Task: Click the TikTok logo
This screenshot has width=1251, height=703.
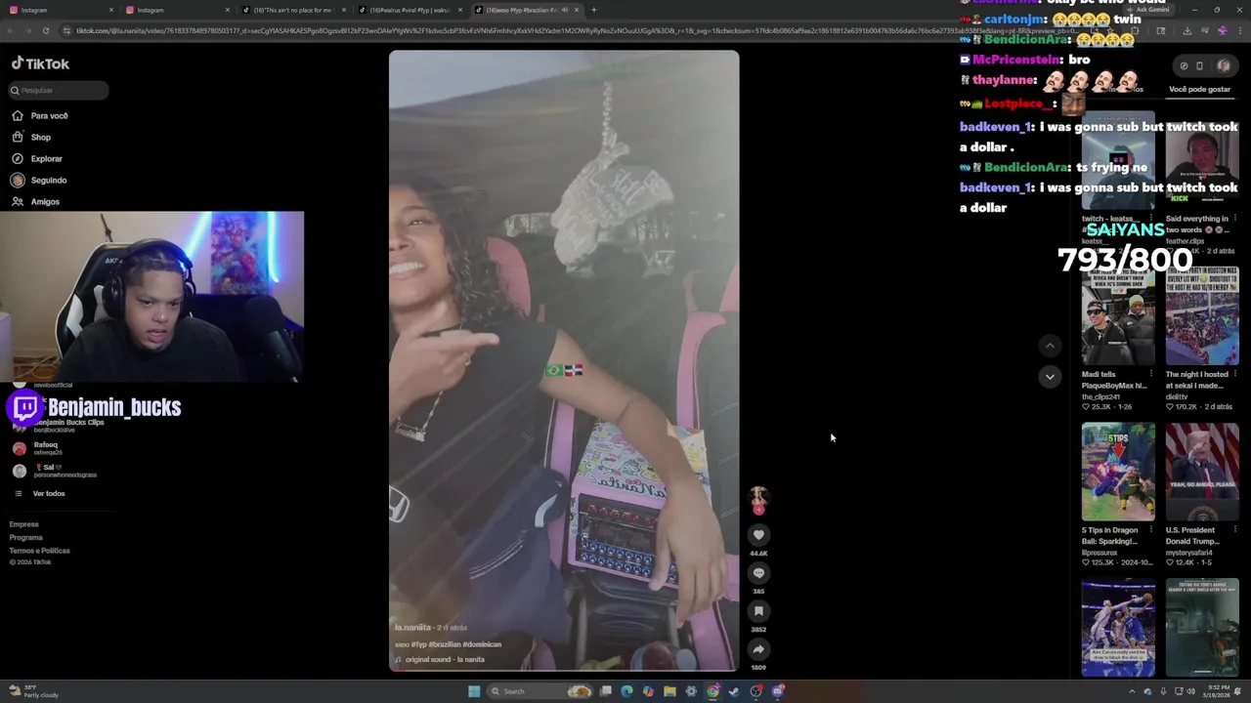Action: [x=40, y=63]
